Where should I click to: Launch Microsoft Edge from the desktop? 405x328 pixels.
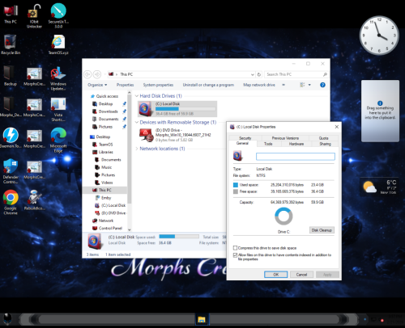coord(58,140)
